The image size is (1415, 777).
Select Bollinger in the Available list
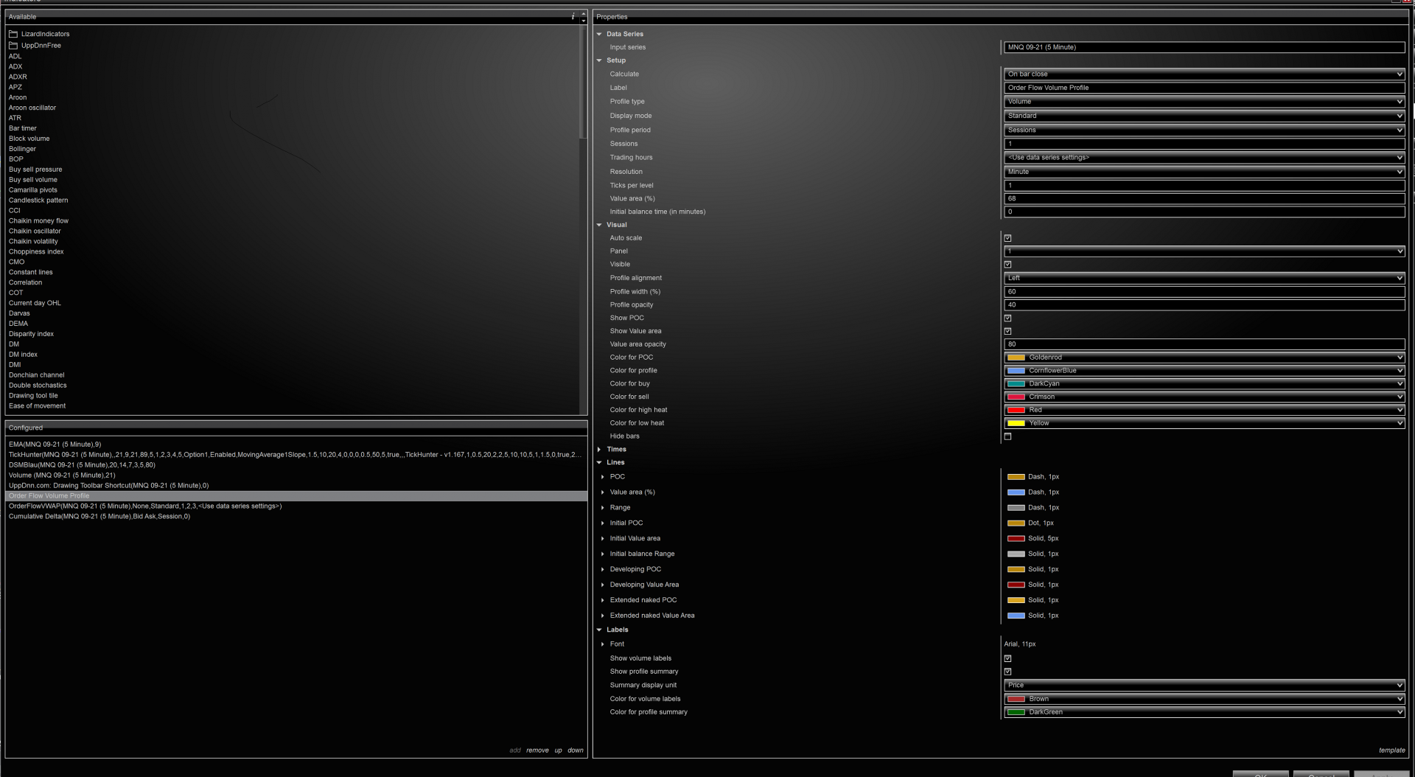point(22,149)
